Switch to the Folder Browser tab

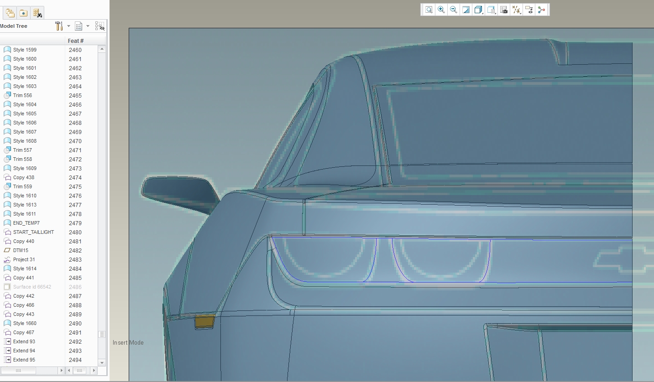click(x=10, y=13)
